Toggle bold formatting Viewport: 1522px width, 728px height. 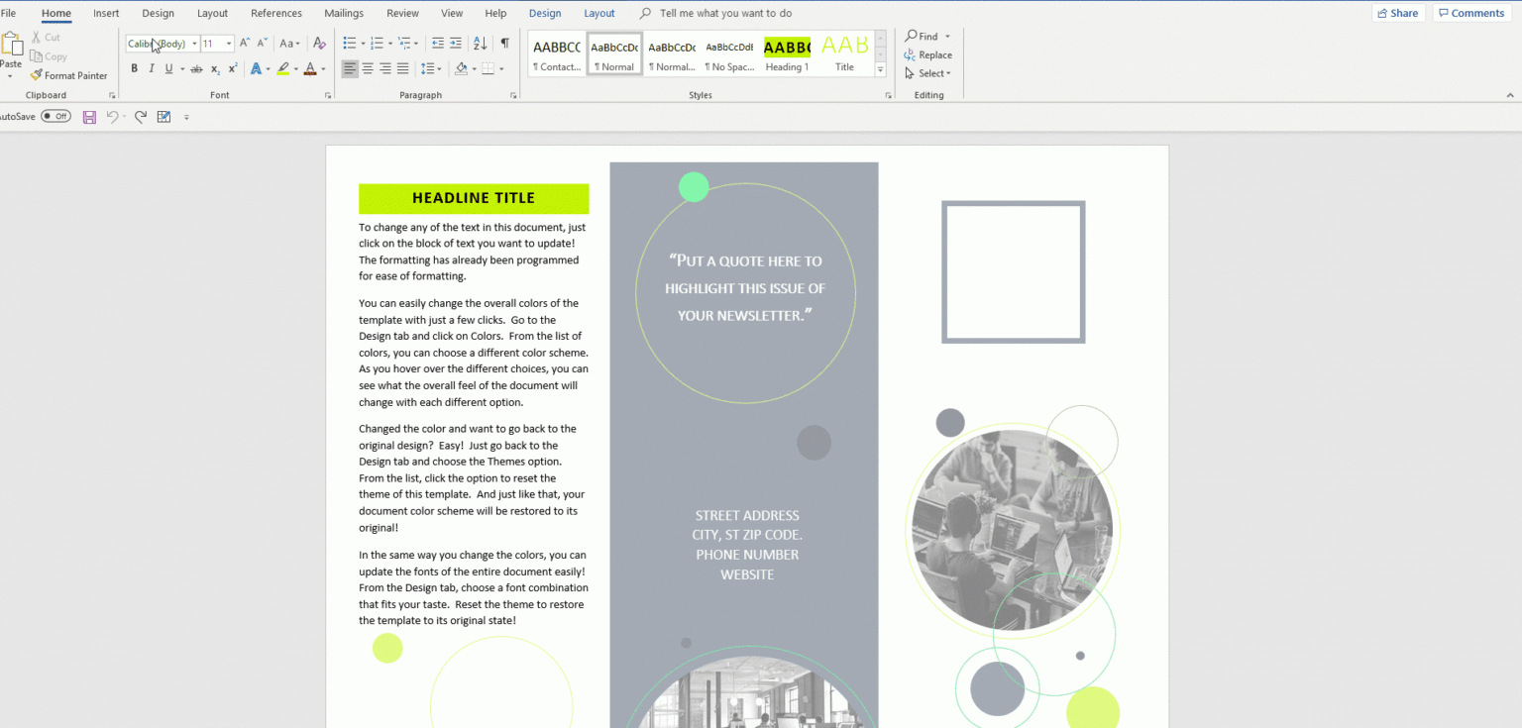pos(135,68)
